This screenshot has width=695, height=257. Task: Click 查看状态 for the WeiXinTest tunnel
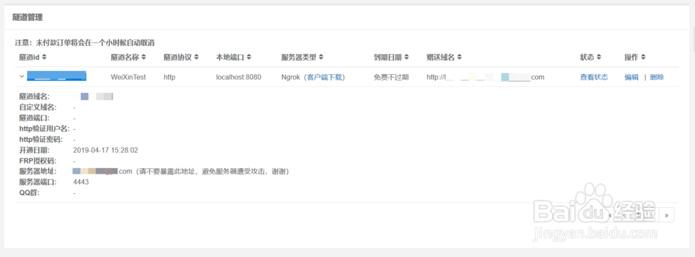coord(594,77)
